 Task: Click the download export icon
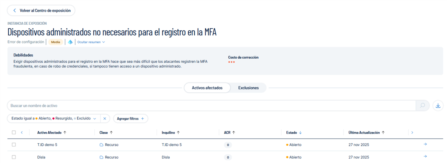(438, 106)
